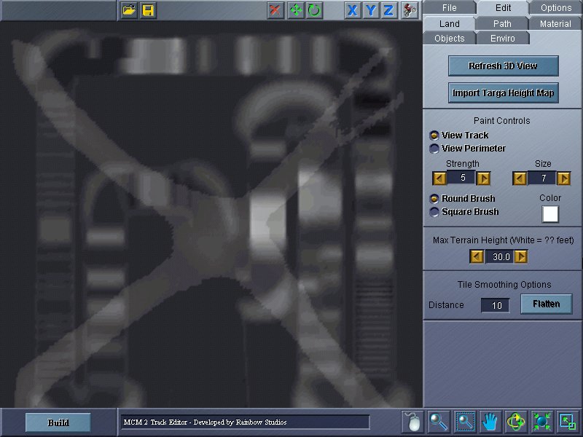
Task: Decrease brush Strength with left arrow
Action: (x=439, y=178)
